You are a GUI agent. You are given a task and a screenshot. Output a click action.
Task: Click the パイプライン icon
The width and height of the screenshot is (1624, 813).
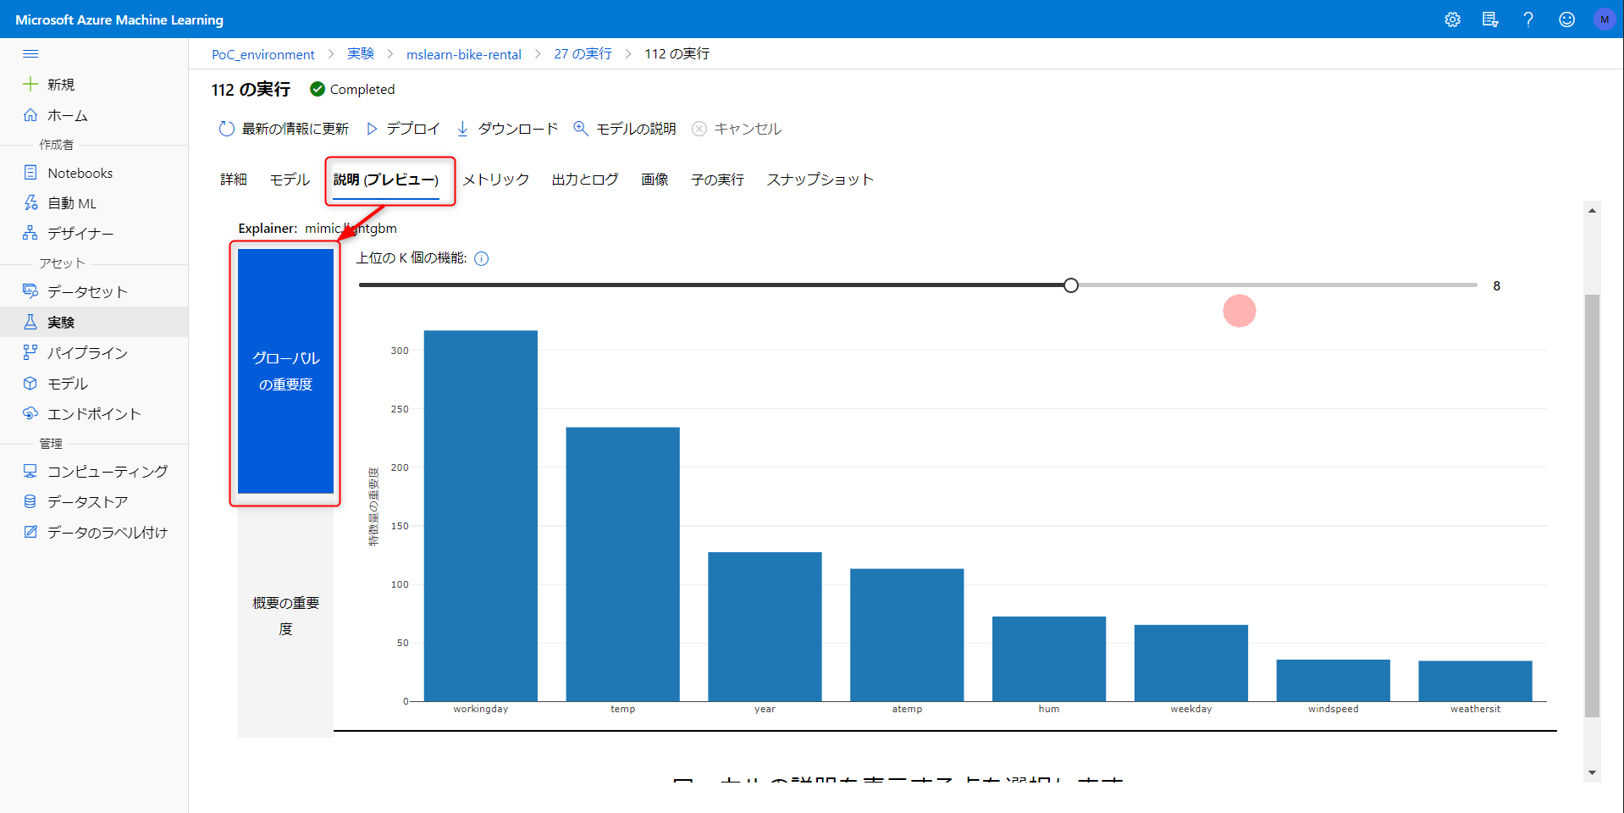click(x=30, y=352)
